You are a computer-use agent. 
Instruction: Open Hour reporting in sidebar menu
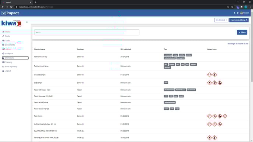pyautogui.click(x=11, y=67)
